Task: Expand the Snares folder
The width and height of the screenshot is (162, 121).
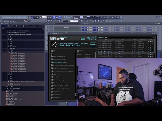Action: click(11, 78)
